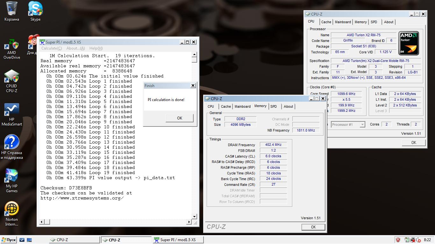435x244 pixels.
Task: Click the Super PI horizontal scroll right arrow
Action: [189, 222]
